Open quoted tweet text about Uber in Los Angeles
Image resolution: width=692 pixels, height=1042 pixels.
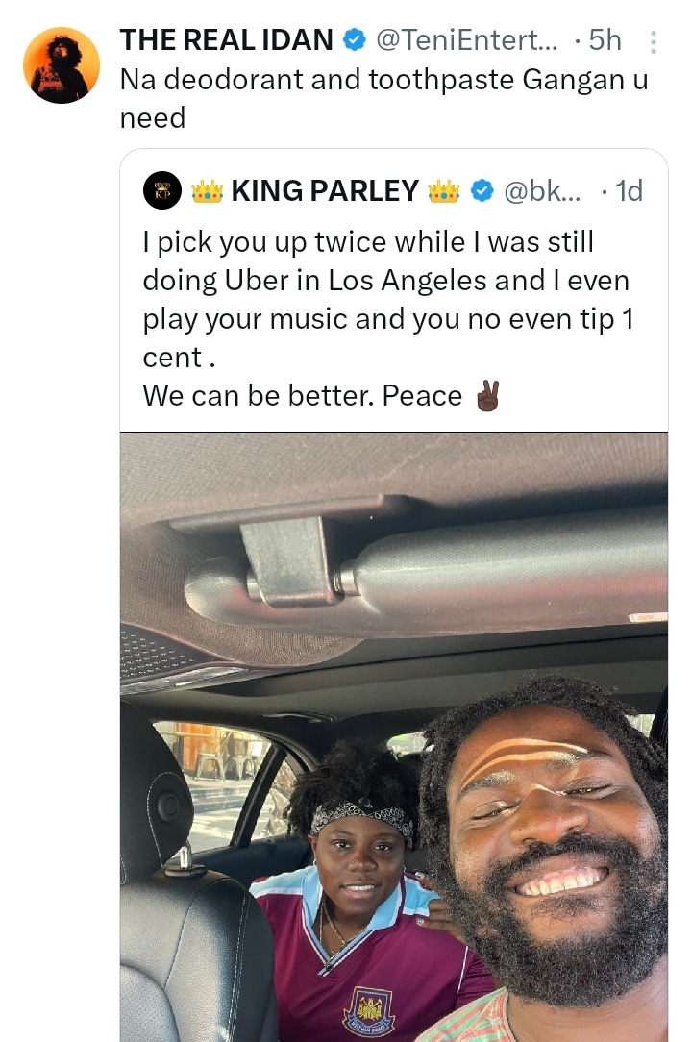pyautogui.click(x=388, y=300)
